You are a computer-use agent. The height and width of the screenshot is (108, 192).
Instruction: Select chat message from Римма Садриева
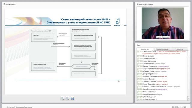[x=152, y=84]
